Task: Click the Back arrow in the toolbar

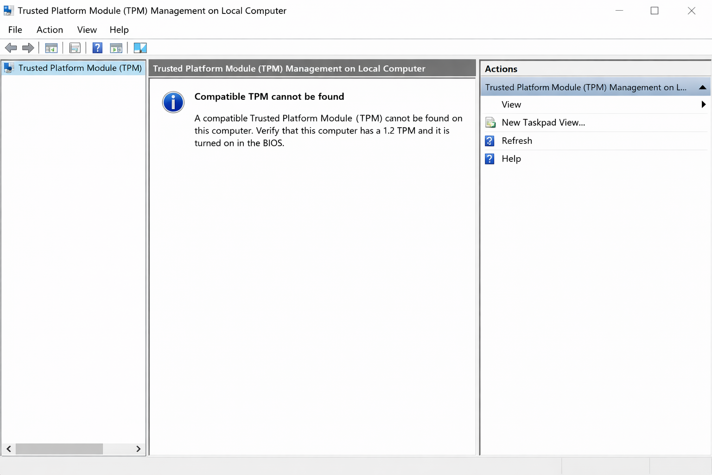Action: pos(11,48)
